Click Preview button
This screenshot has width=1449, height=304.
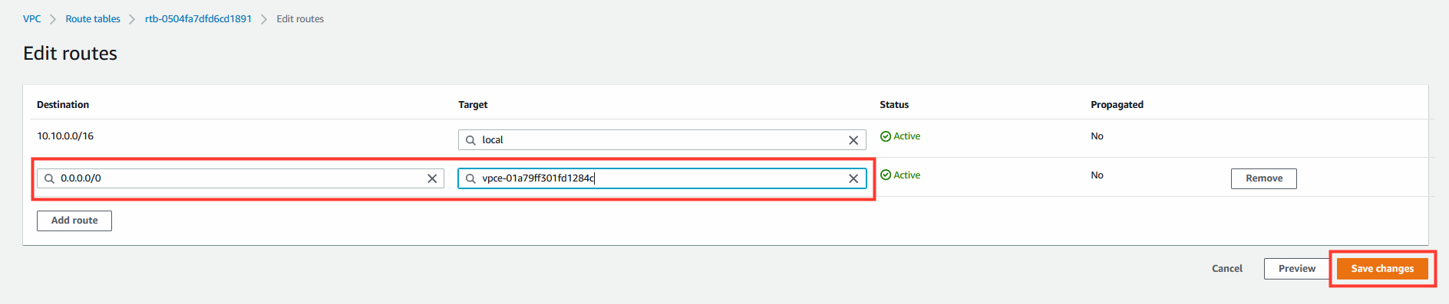pyautogui.click(x=1297, y=269)
